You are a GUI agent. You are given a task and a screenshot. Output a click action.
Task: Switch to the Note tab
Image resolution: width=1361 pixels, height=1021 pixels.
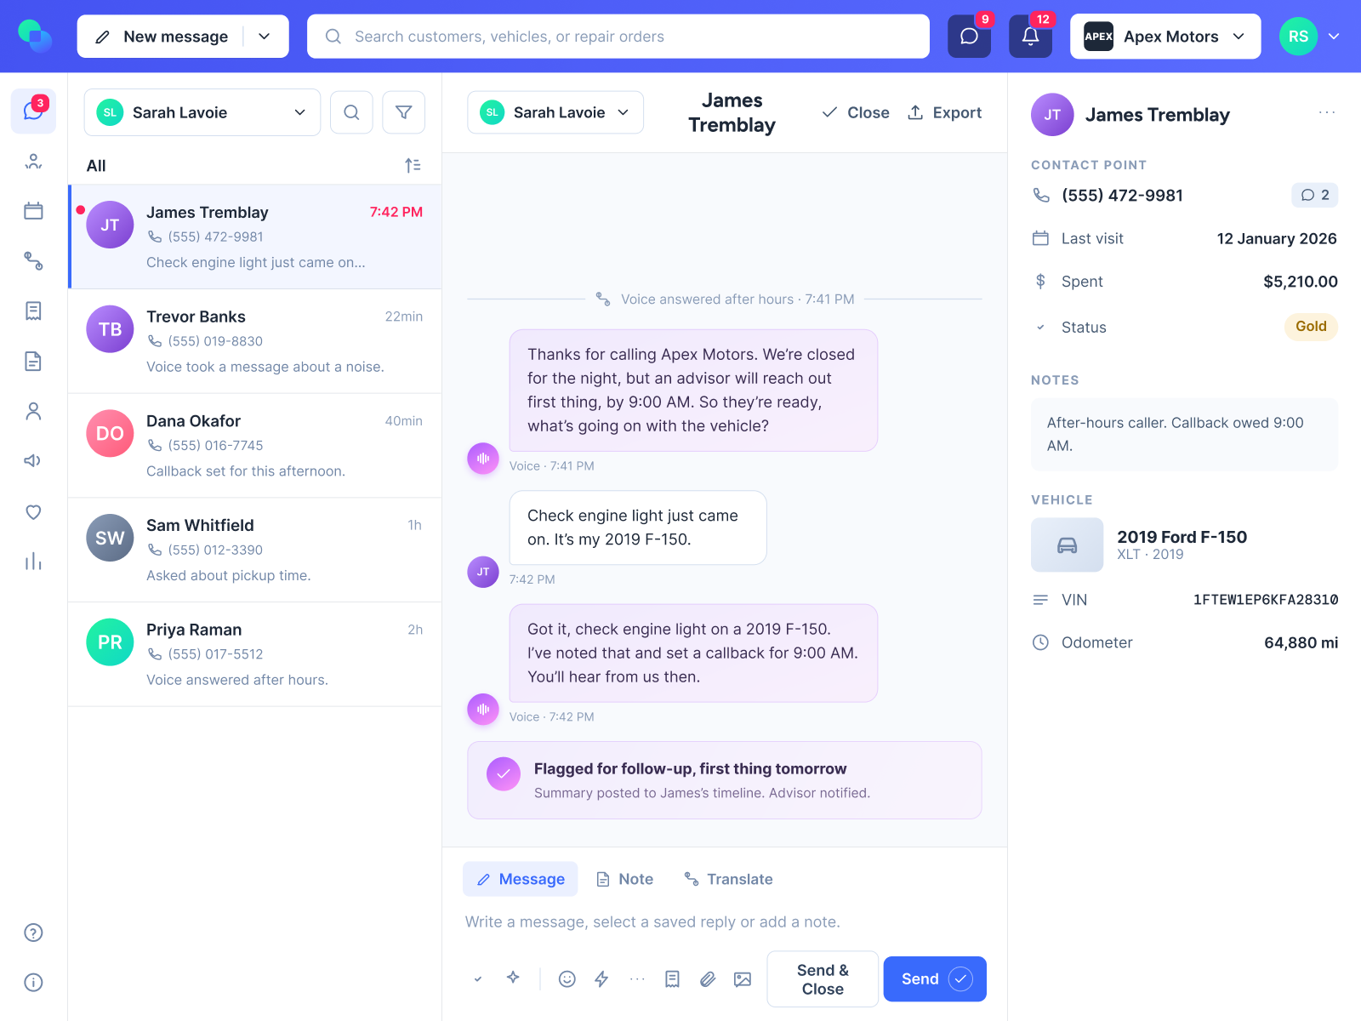coord(625,879)
